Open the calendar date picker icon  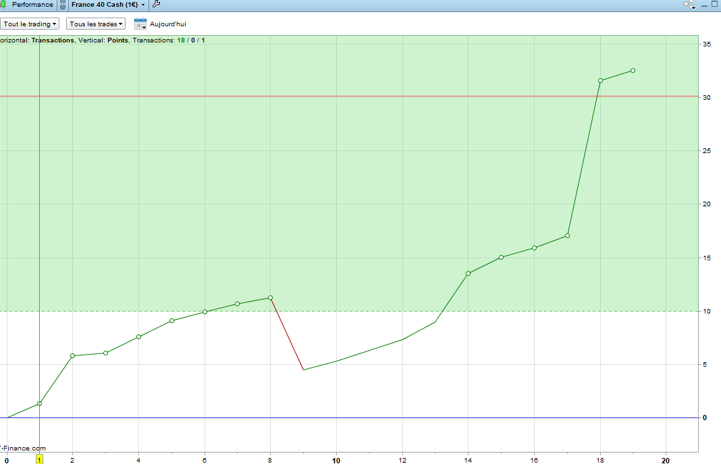tap(140, 24)
